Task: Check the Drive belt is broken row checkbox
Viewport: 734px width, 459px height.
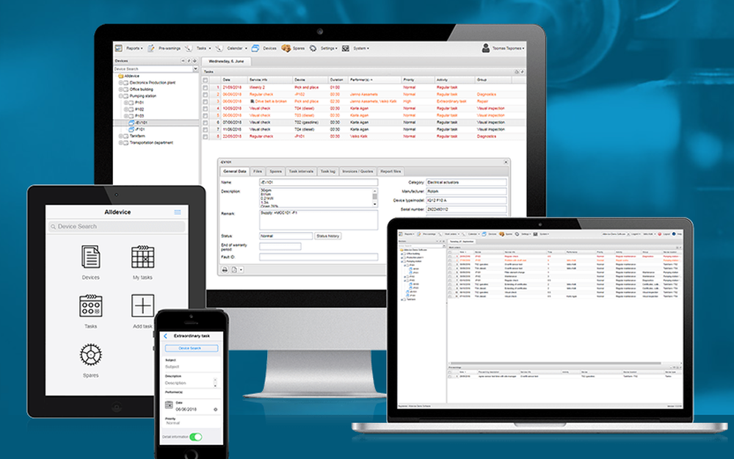Action: coord(205,101)
